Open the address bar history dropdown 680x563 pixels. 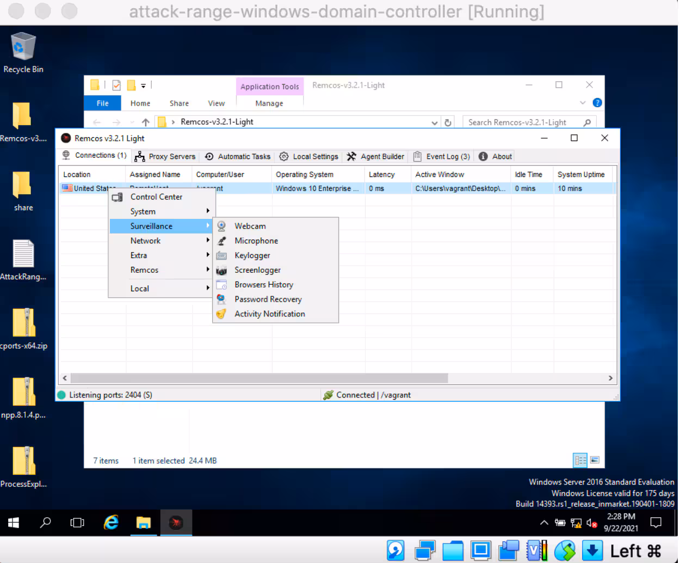[x=434, y=123]
